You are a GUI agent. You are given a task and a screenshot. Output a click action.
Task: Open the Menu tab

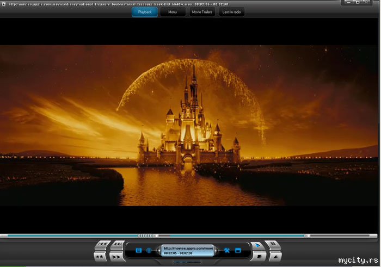click(173, 12)
